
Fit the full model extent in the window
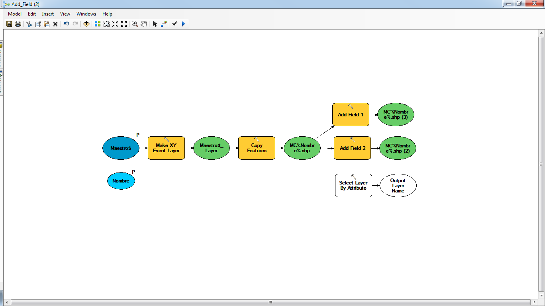(106, 24)
